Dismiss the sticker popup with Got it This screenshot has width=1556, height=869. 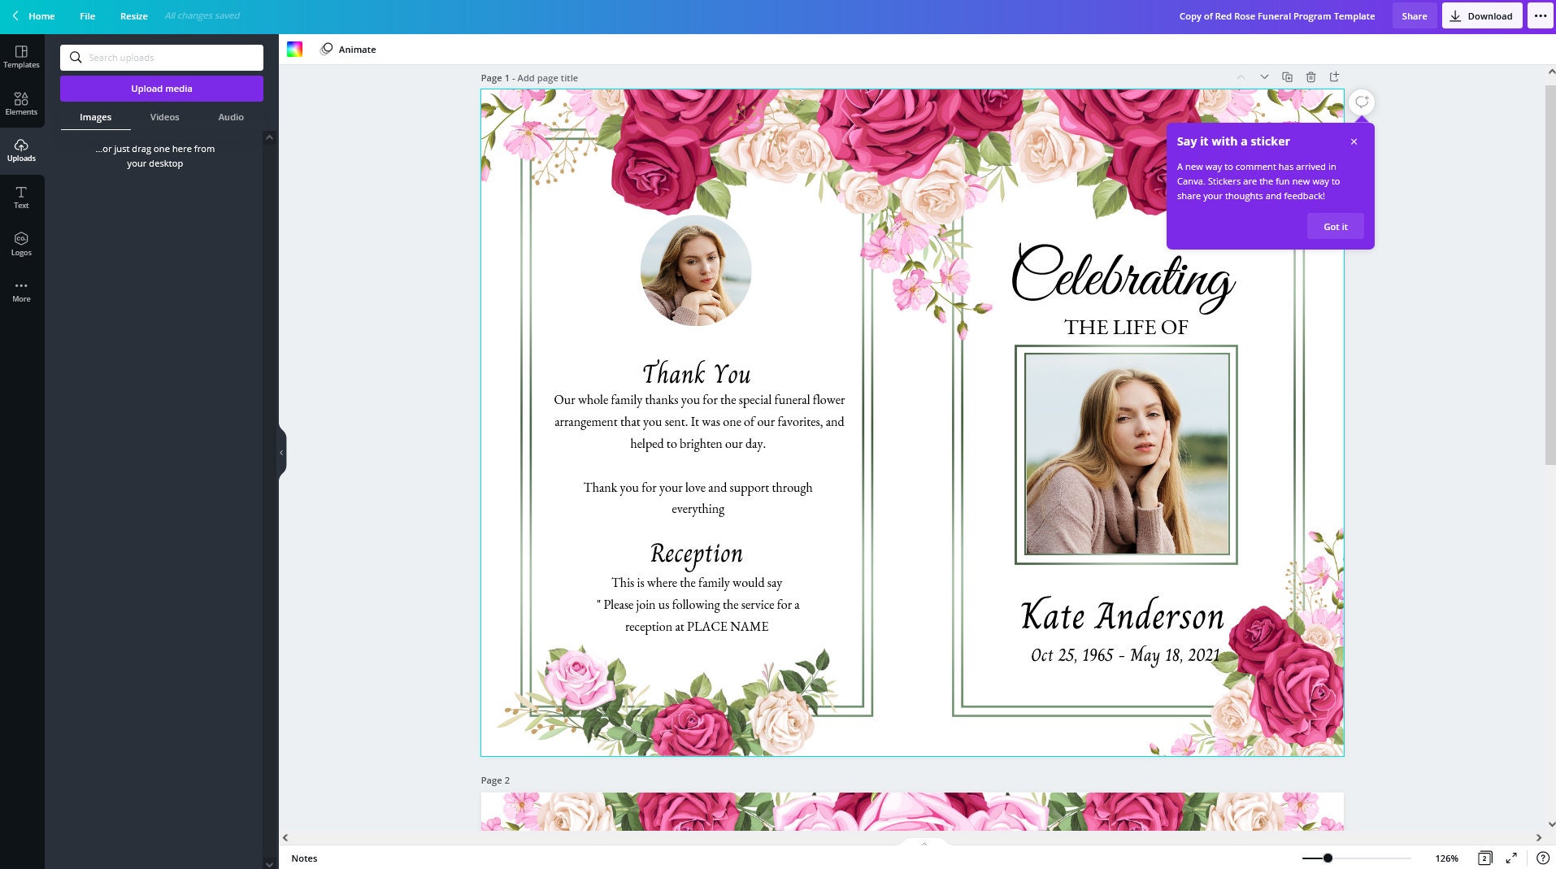pos(1335,226)
